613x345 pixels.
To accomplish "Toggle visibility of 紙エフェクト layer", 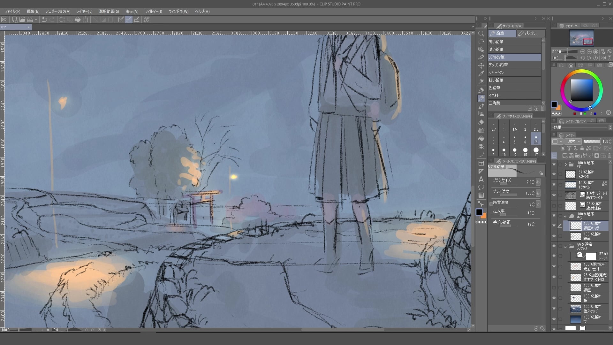I will tap(554, 195).
